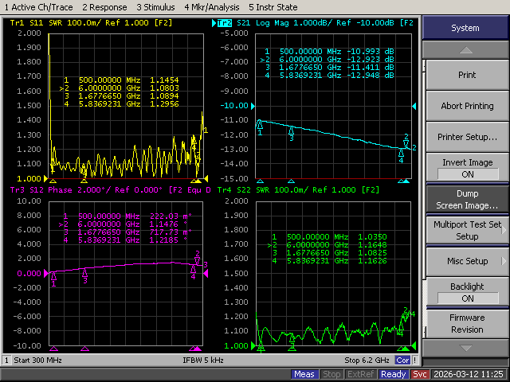Select marker 3 on the S21 trace
Viewport: 510px width, 382px height.
click(291, 130)
